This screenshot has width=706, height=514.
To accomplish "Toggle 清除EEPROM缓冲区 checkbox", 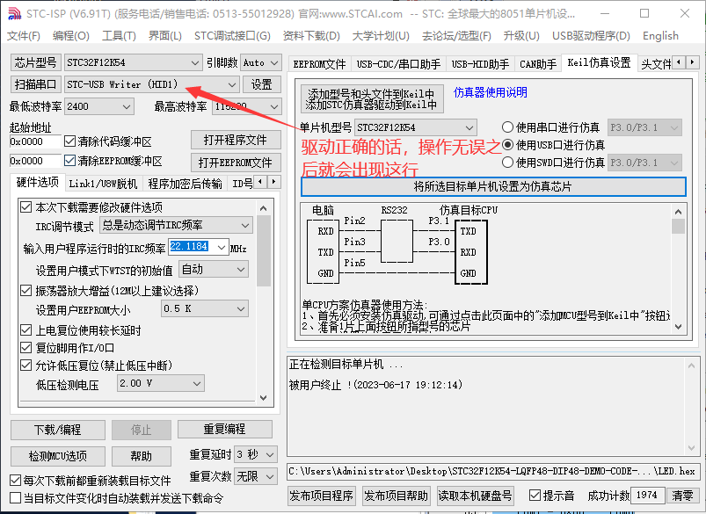I will pos(69,161).
